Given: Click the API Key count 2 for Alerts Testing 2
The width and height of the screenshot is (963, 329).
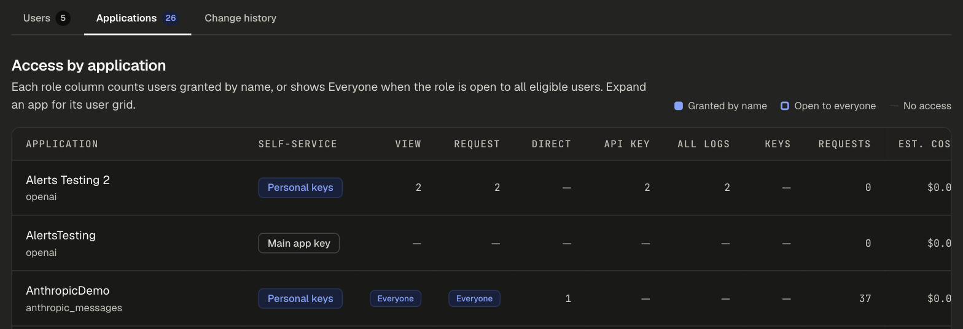Looking at the screenshot, I should click(x=647, y=188).
